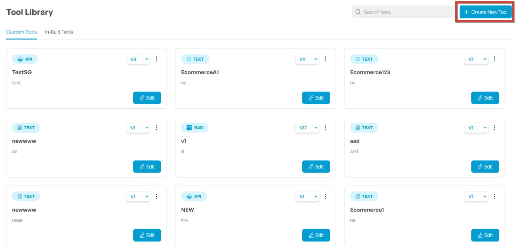The height and width of the screenshot is (245, 516).
Task: Switch to the In-Built Tools tab
Action: [x=59, y=32]
